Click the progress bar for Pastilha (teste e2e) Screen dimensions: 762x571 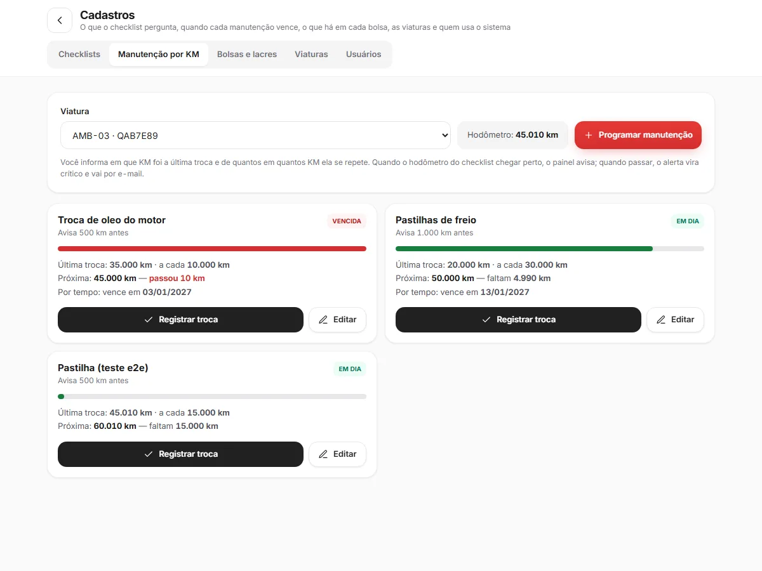tap(212, 397)
